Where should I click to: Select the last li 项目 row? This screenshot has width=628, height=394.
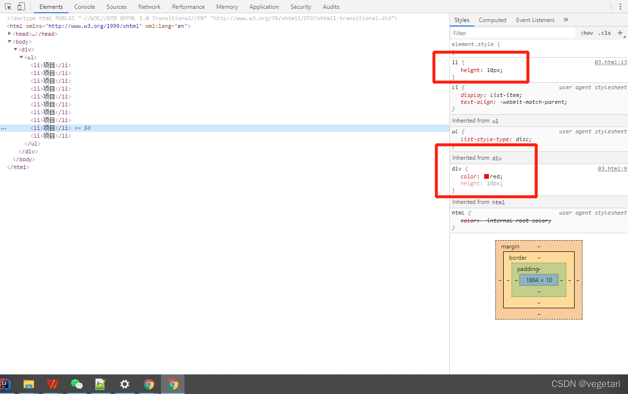point(51,136)
